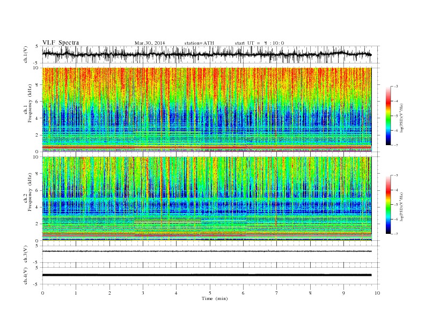This screenshot has width=425, height=329.
Task: Select the Mar.30, 2014 date text
Action: (x=150, y=43)
